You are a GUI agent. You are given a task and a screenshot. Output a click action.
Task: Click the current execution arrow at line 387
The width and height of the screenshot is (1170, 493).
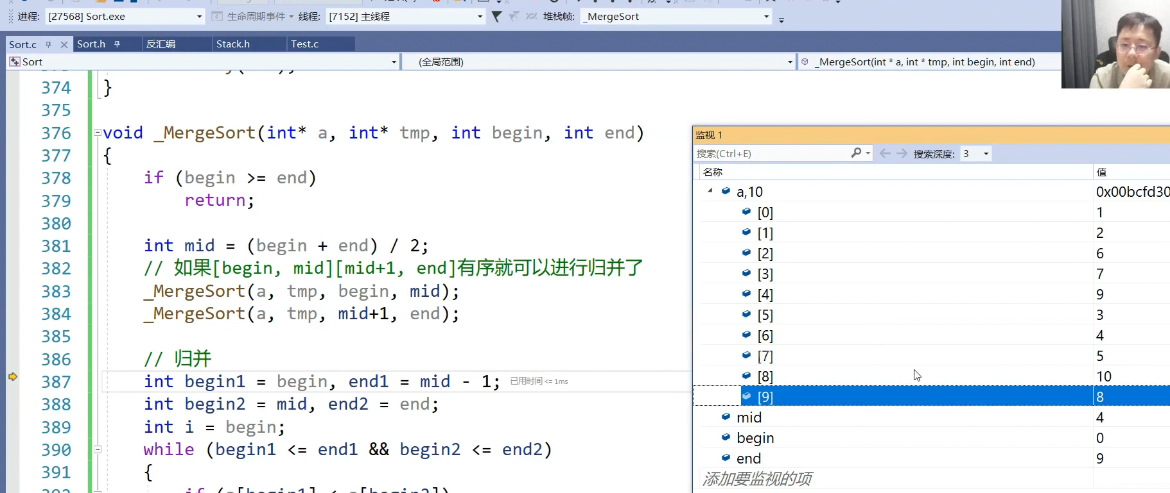tap(12, 376)
